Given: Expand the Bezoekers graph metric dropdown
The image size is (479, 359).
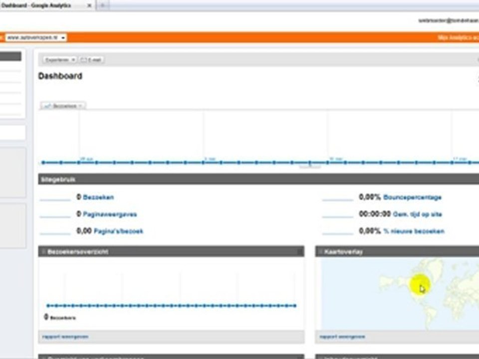Looking at the screenshot, I should click(63, 106).
